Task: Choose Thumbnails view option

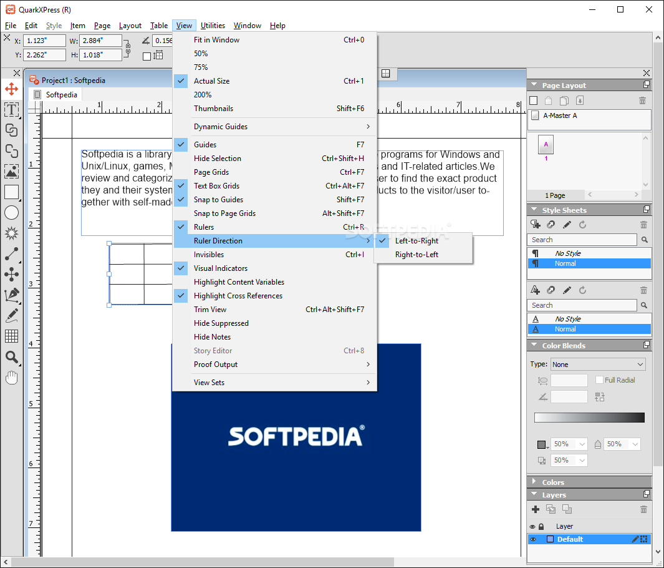Action: click(x=275, y=109)
